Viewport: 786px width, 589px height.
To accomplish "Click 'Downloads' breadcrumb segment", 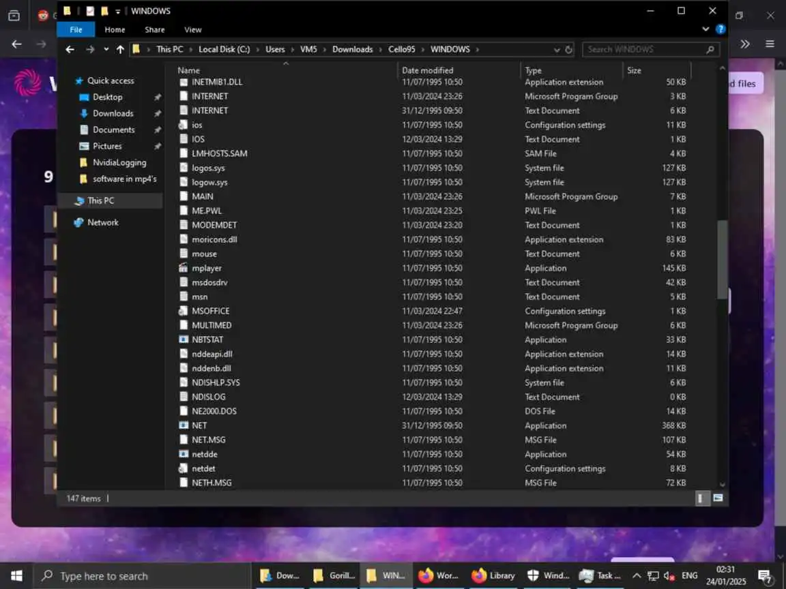I will click(x=352, y=49).
